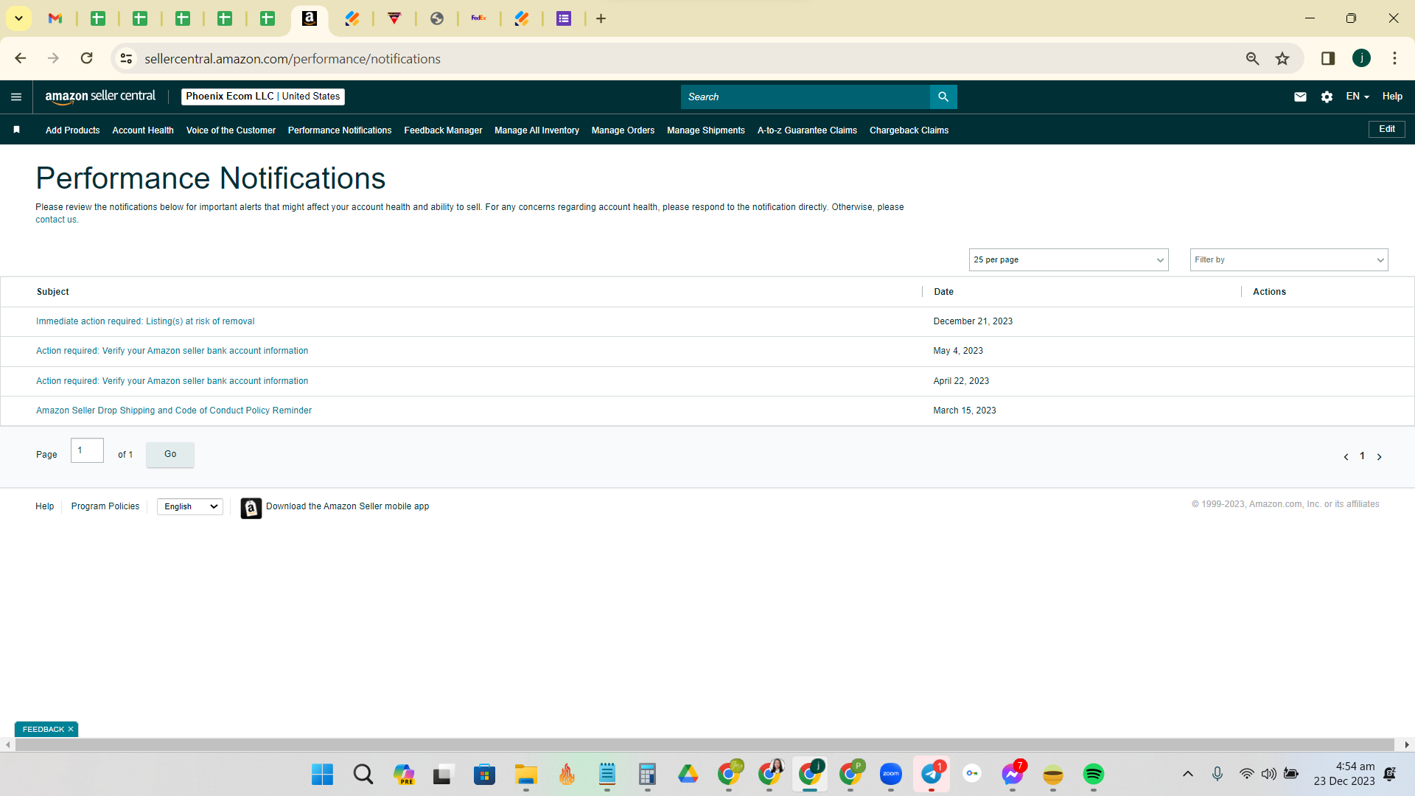
Task: Open the browser zoom magnifier icon
Action: (x=1252, y=58)
